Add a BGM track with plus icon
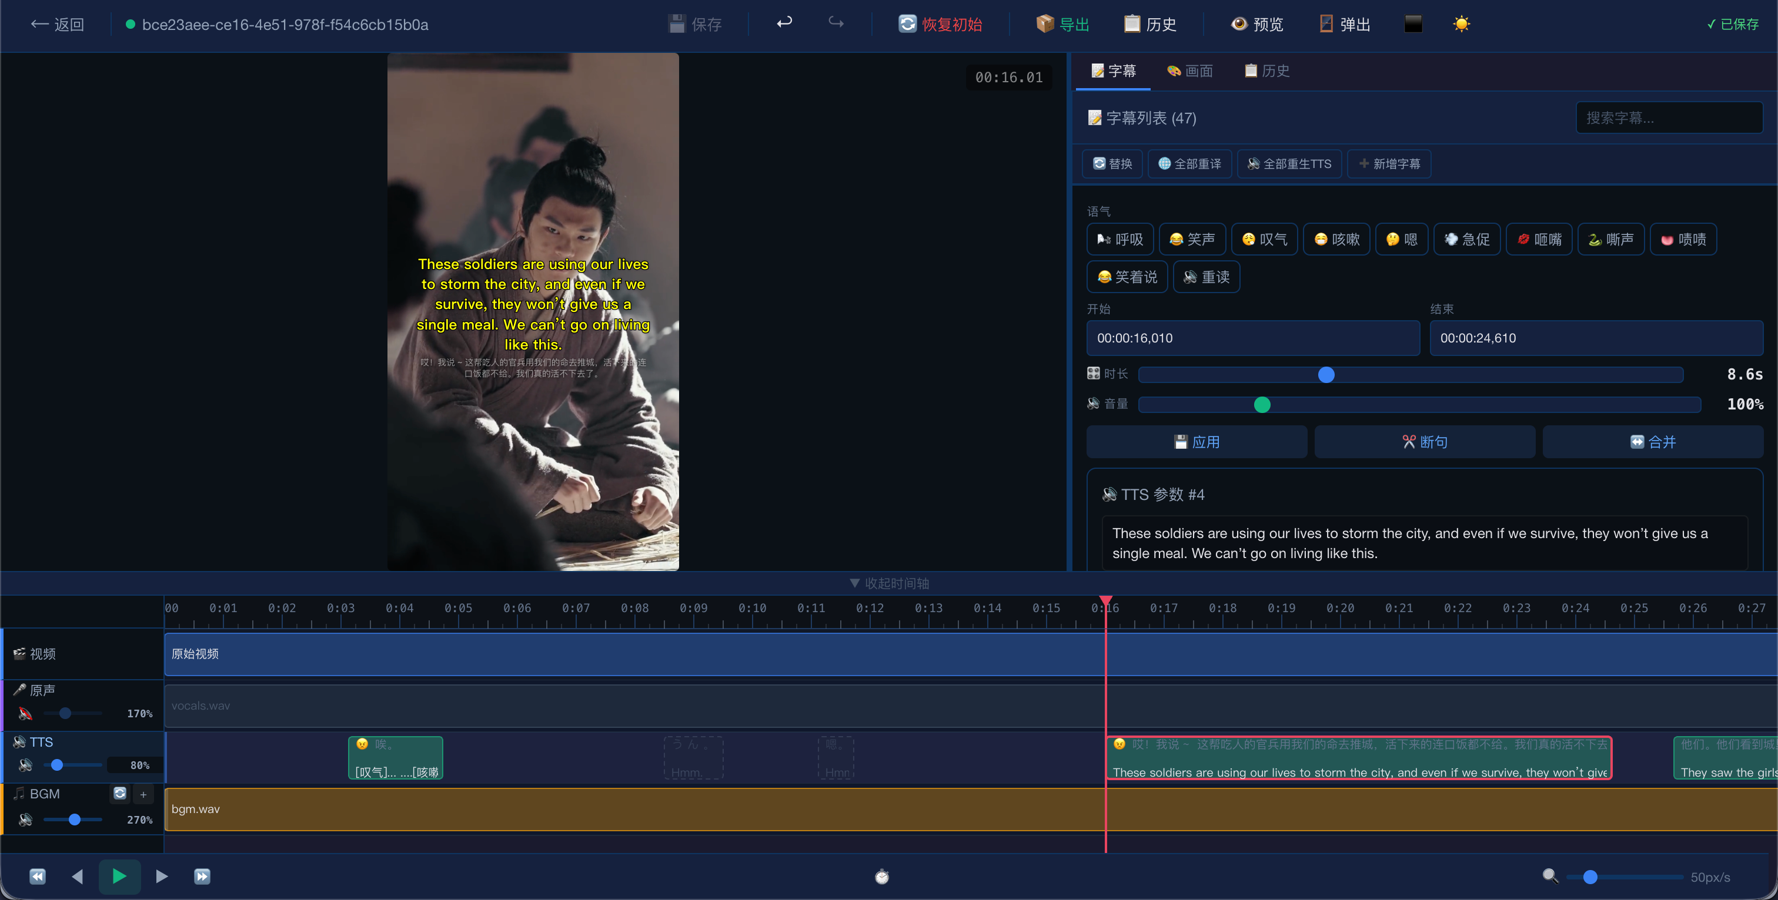Screen dimensions: 1778x900 pos(143,794)
